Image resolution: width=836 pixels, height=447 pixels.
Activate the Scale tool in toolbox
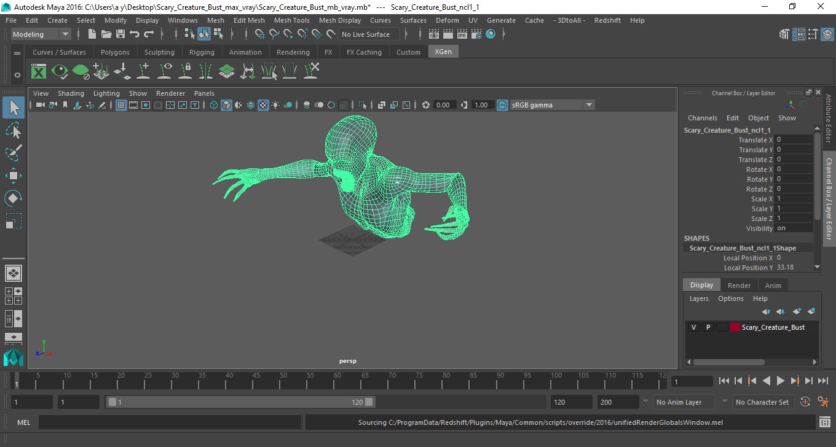14,220
